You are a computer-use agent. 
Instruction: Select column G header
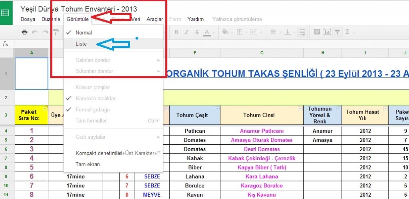(262, 52)
